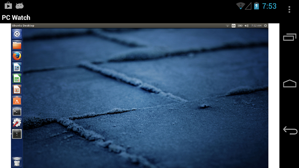The height and width of the screenshot is (168, 299).
Task: Open the Ubuntu Dash home launcher
Action: pyautogui.click(x=17, y=34)
